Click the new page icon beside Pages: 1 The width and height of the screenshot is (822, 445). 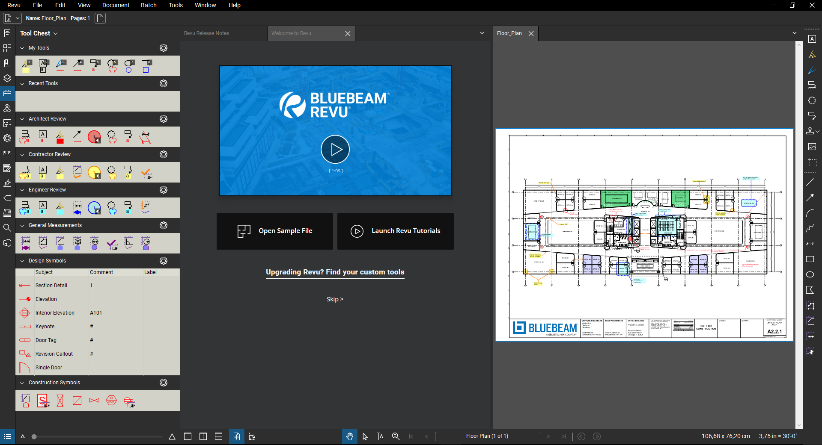click(x=100, y=18)
